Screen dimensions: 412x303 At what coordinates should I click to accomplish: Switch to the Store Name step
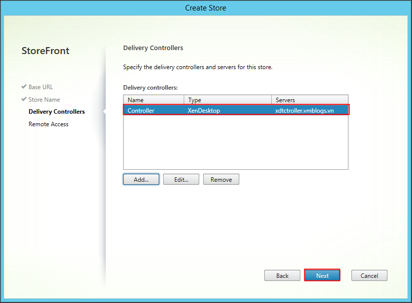tap(44, 100)
